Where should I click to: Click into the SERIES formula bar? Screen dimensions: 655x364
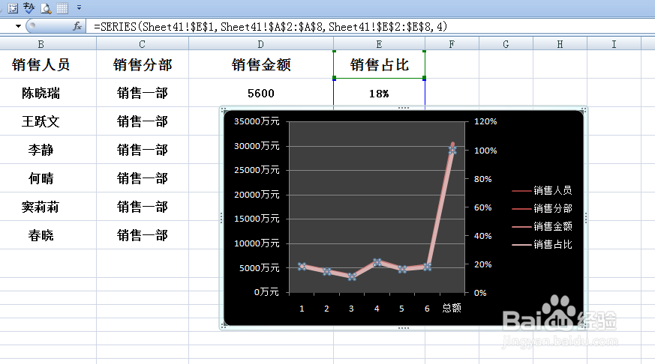[370, 27]
